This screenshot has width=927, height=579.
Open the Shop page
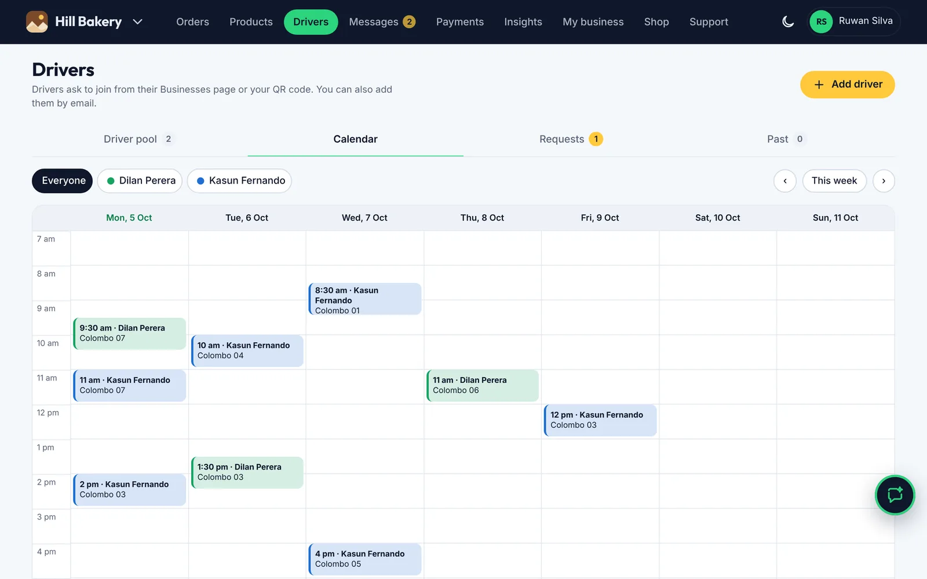click(x=656, y=22)
